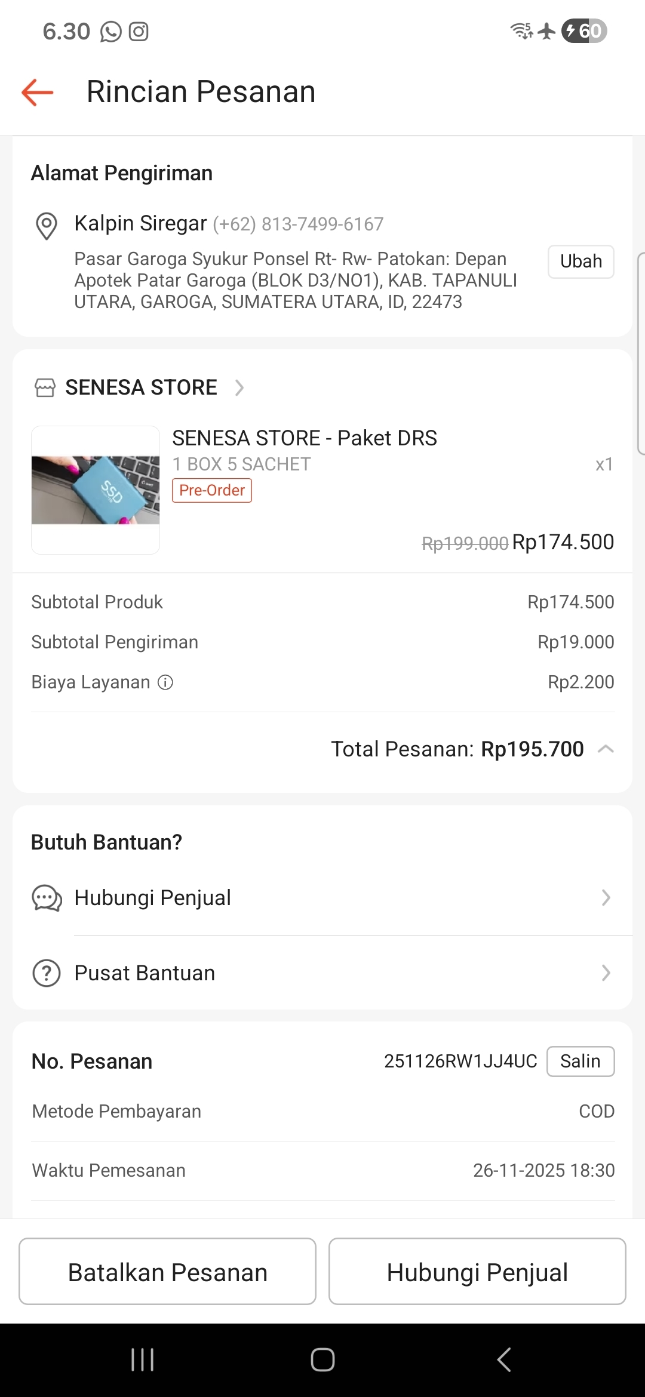Viewport: 645px width, 1397px height.
Task: Tap Ubah to change shipping address
Action: tap(580, 261)
